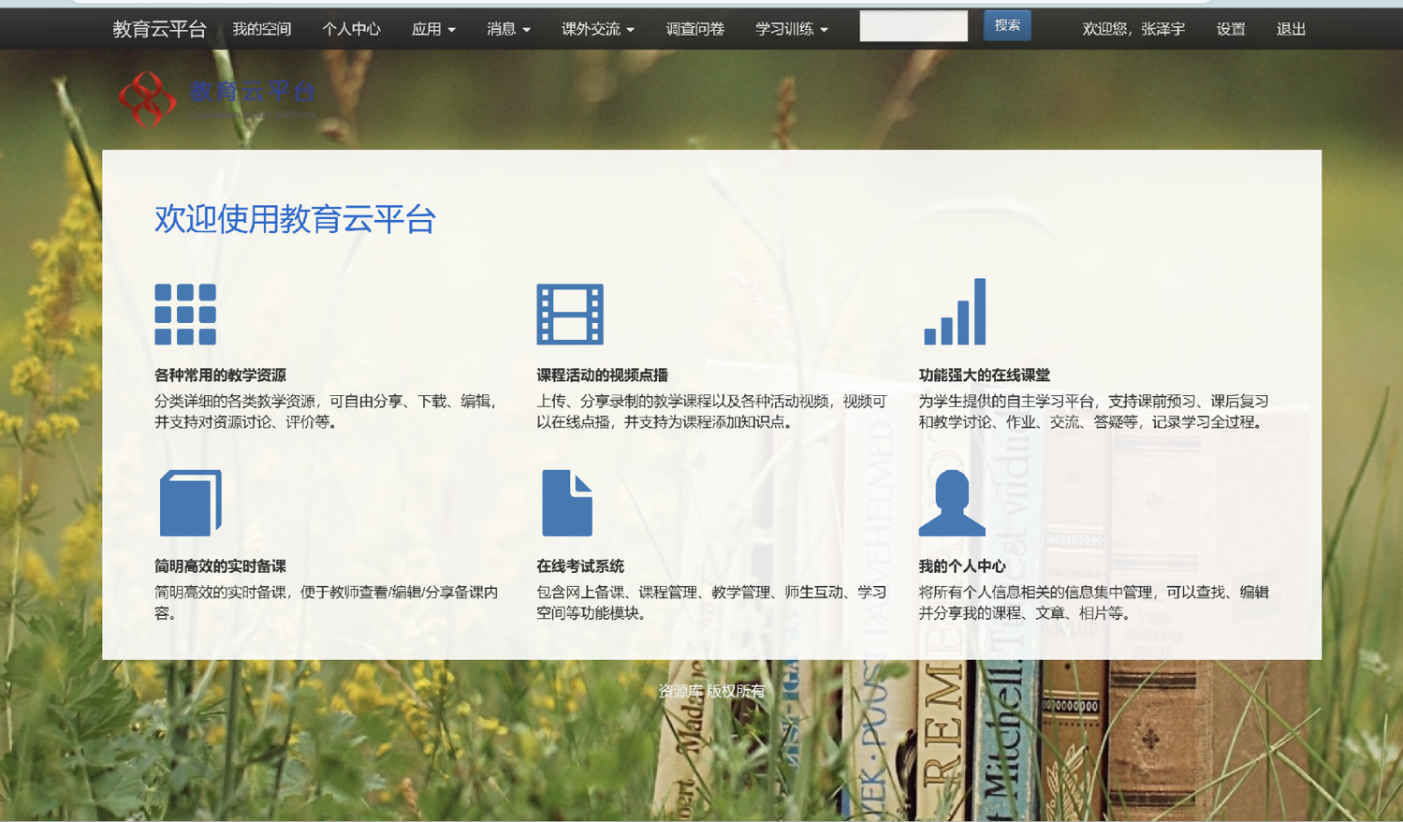Expand the 应用 dropdown menu
This screenshot has width=1403, height=822.
(x=433, y=29)
